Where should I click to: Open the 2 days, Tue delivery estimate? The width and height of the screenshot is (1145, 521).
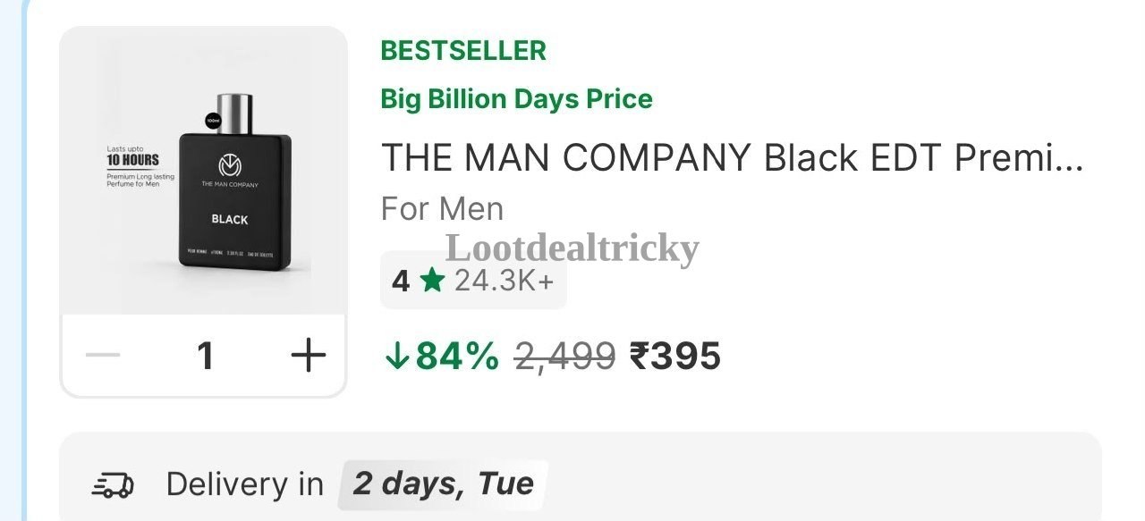[443, 484]
